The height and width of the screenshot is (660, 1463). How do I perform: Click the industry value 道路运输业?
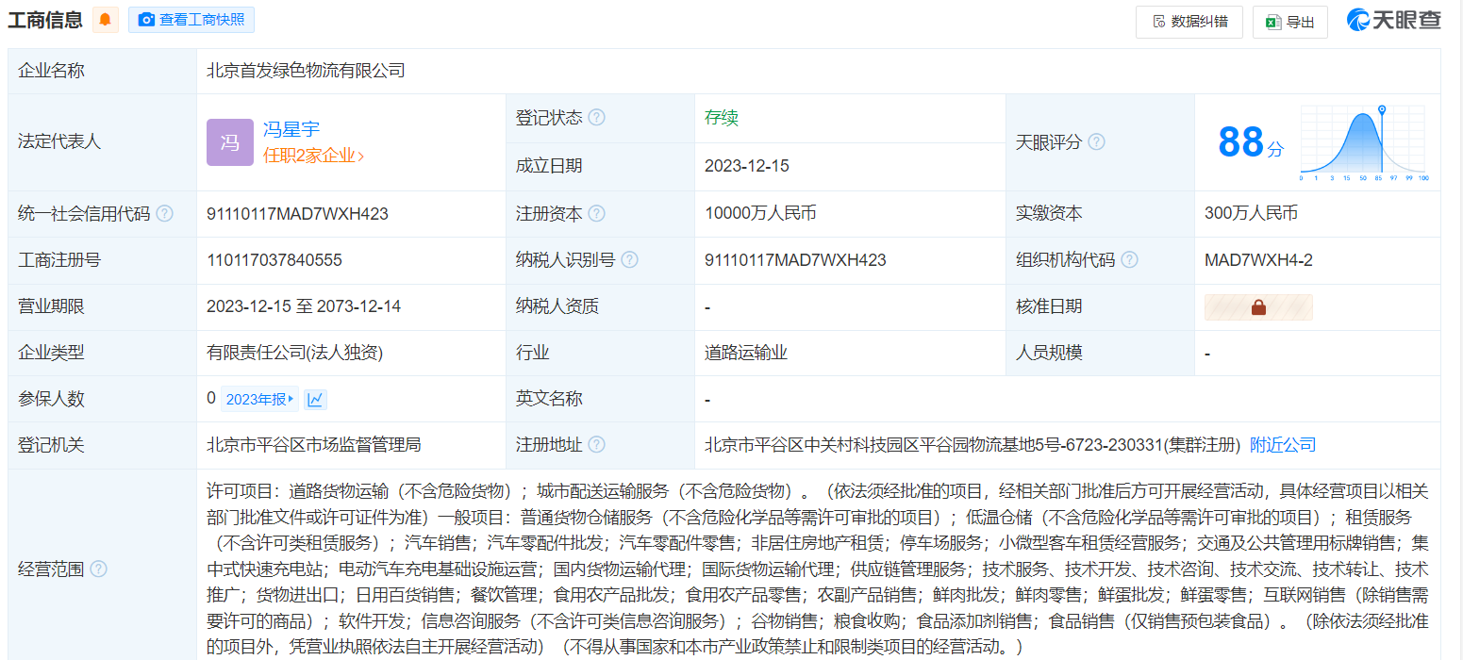tap(746, 353)
